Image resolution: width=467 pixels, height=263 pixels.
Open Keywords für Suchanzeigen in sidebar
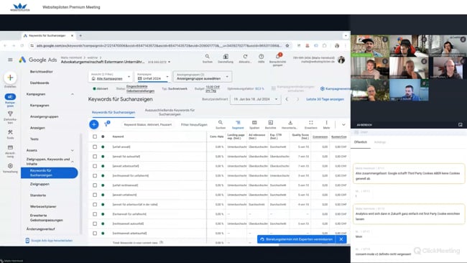[50, 172]
